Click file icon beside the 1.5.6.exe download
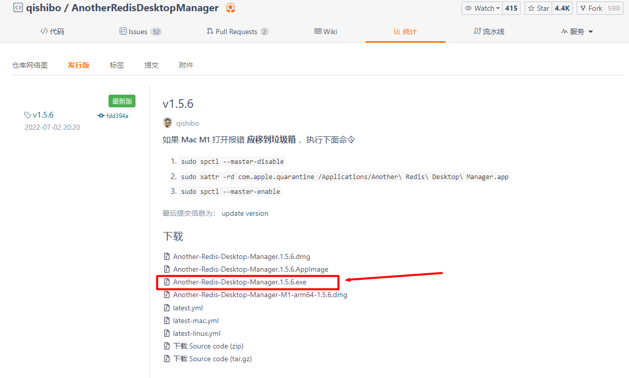 [167, 282]
